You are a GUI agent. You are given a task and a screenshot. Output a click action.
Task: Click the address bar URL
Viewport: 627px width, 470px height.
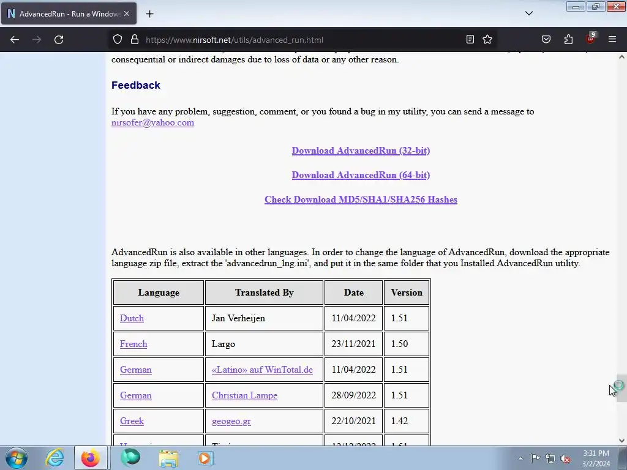coord(235,40)
